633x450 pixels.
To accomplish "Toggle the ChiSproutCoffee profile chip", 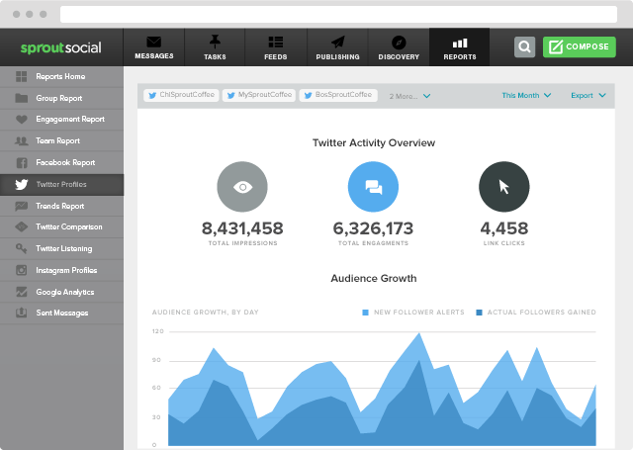I will point(182,96).
